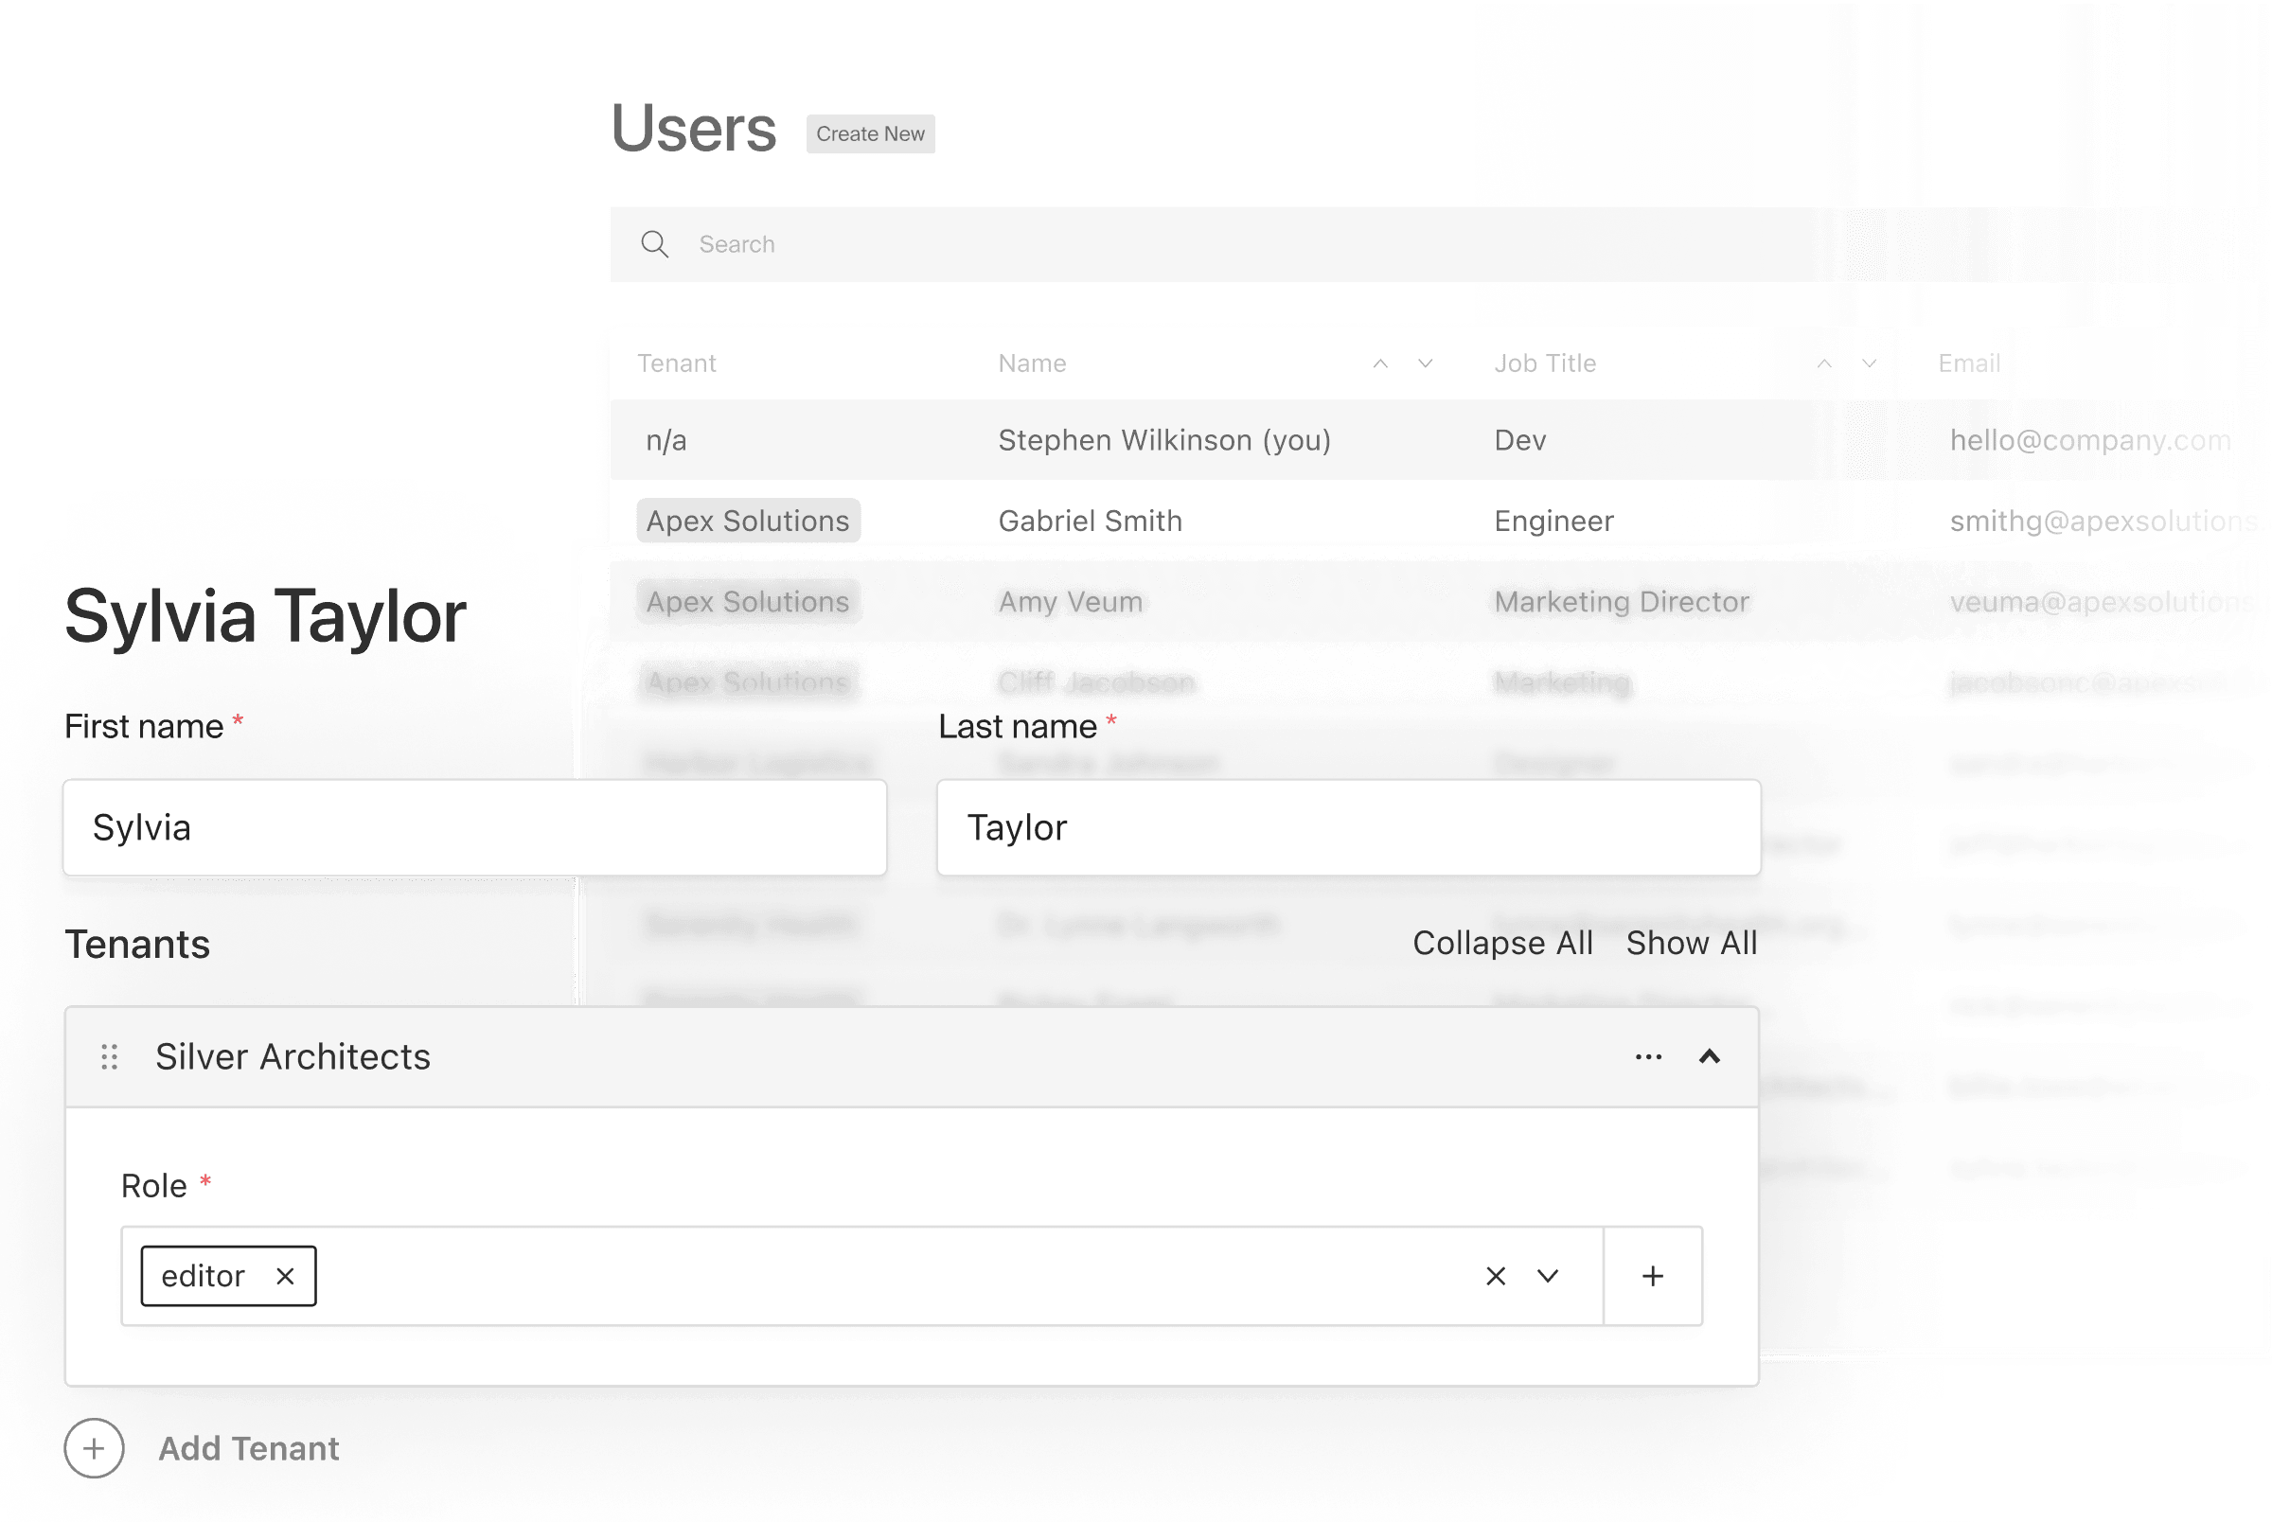The image size is (2272, 1522).
Task: Click the dropdown chevron icon for role selector
Action: click(x=1549, y=1274)
